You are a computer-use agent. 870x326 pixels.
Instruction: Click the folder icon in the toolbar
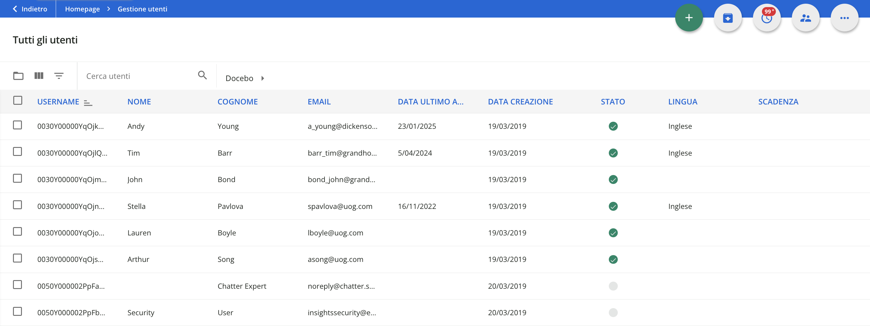click(x=18, y=75)
